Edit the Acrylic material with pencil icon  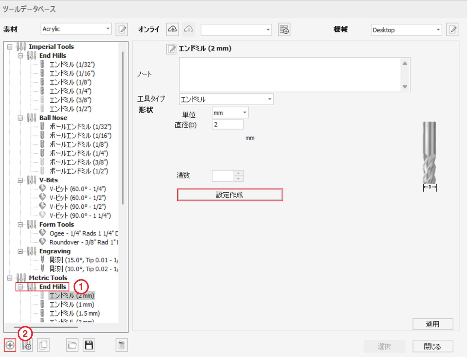[x=122, y=29]
